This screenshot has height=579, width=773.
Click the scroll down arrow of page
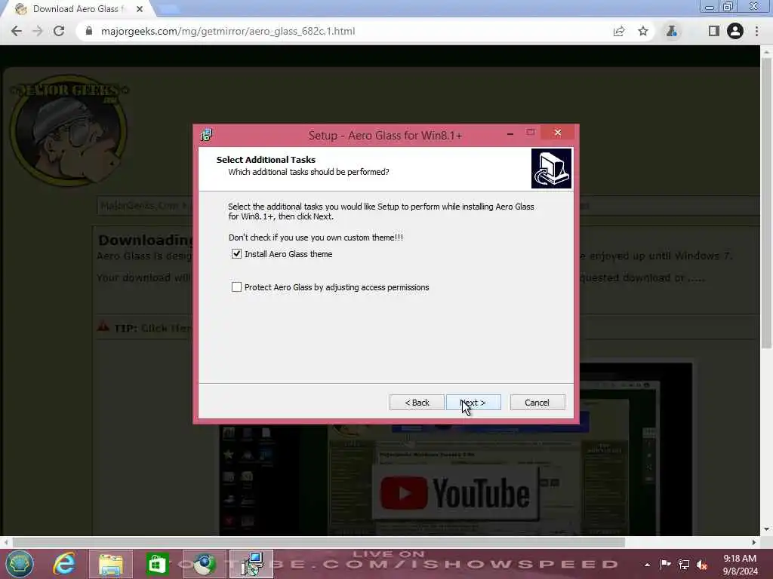click(x=766, y=529)
